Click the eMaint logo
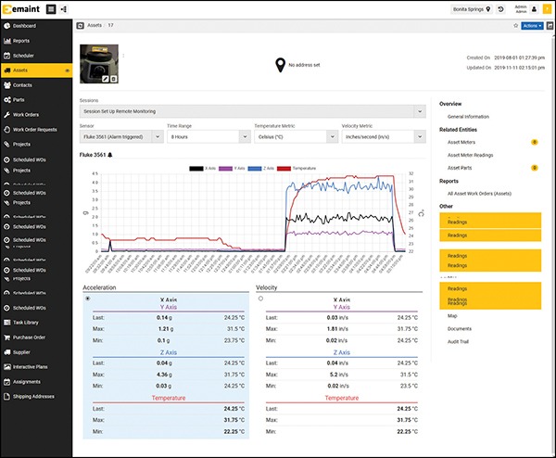The height and width of the screenshot is (458, 556). (x=19, y=8)
